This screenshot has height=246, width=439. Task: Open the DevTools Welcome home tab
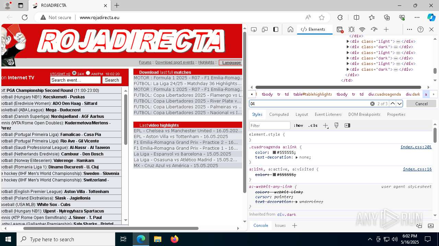click(290, 29)
